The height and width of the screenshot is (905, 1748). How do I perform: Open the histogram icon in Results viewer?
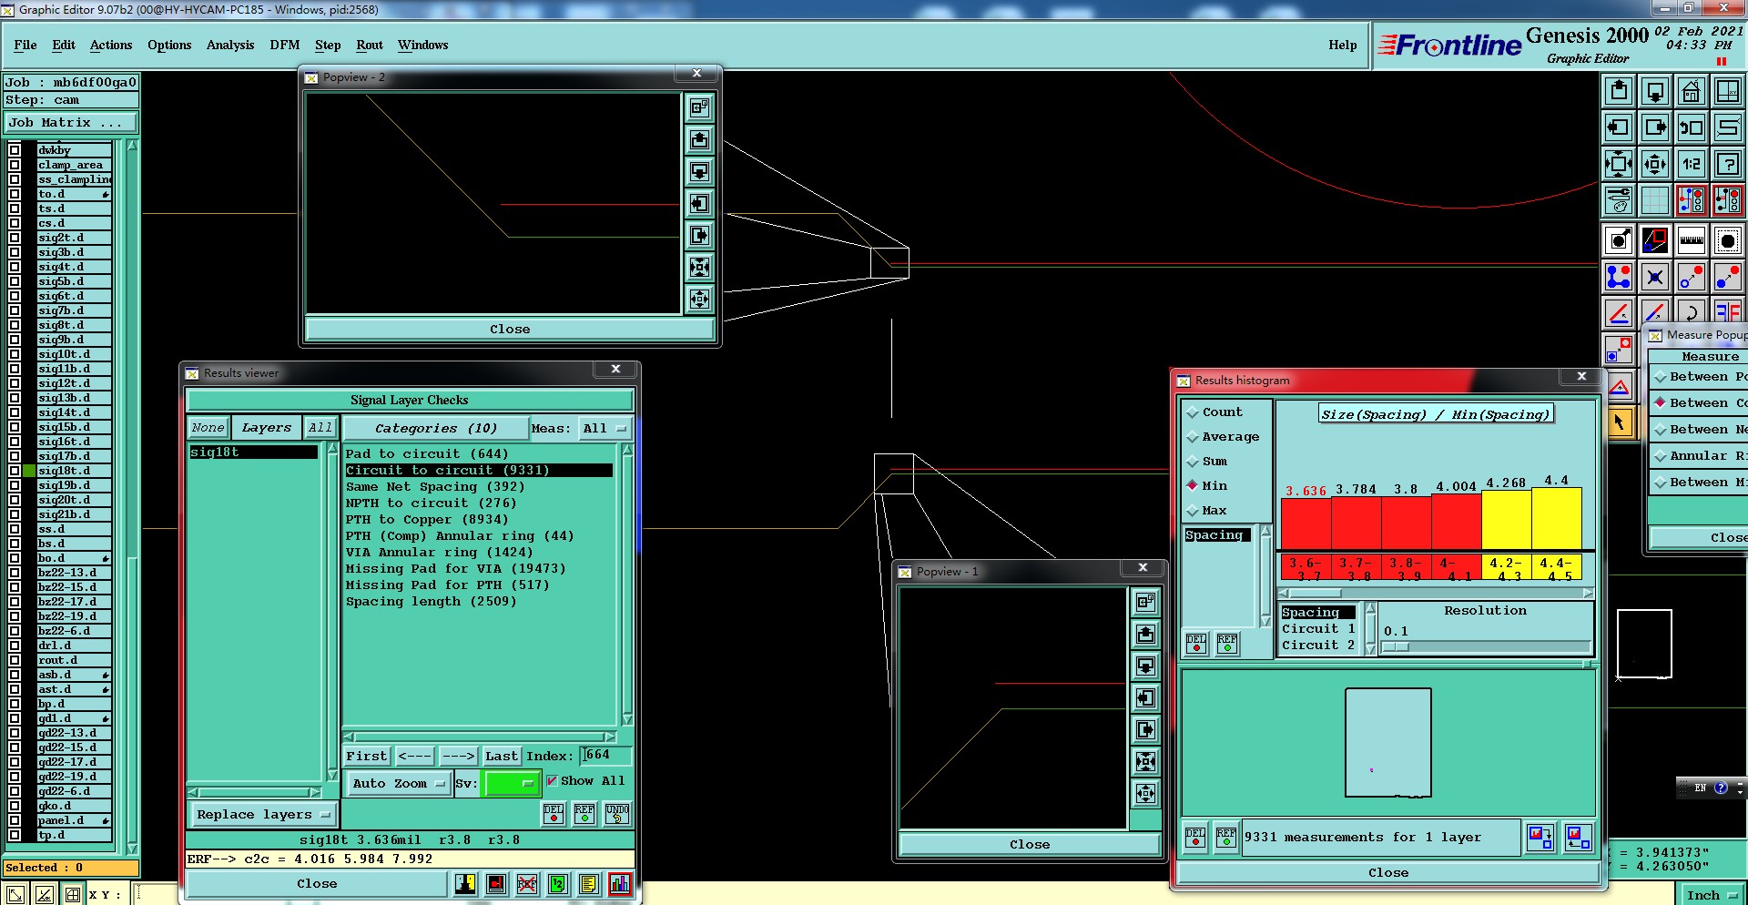(620, 883)
